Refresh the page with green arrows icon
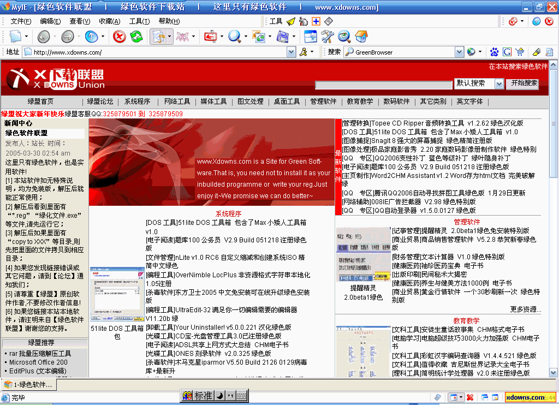 (x=136, y=37)
